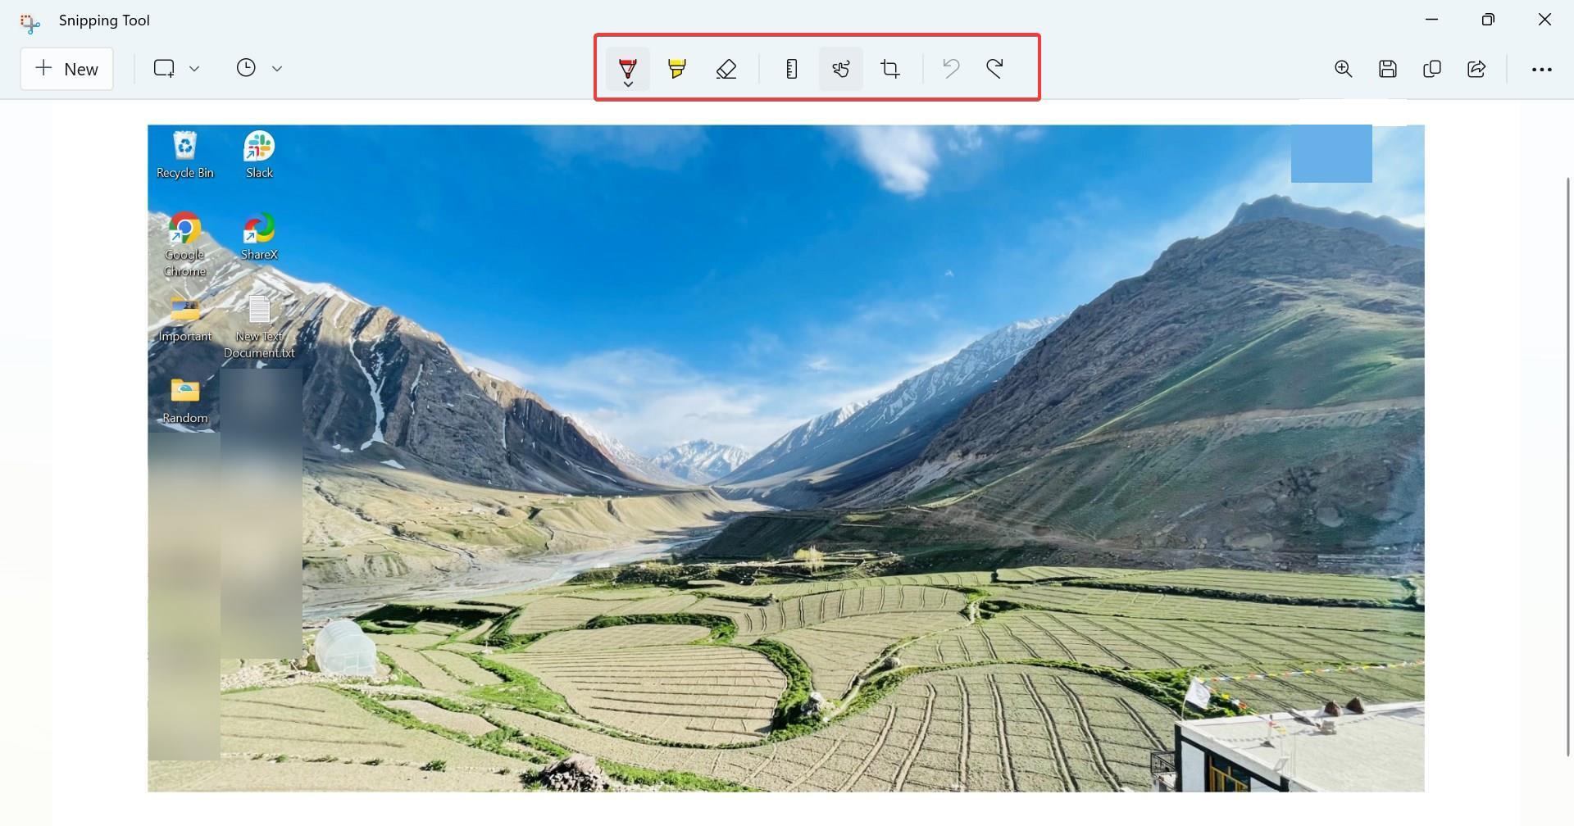Open the Zoom control
Screen dimensions: 1574x826
1343,69
